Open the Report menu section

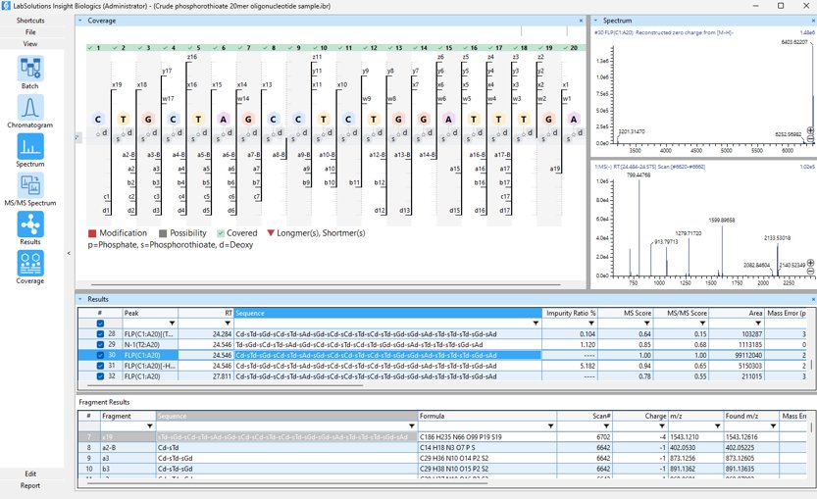(30, 485)
